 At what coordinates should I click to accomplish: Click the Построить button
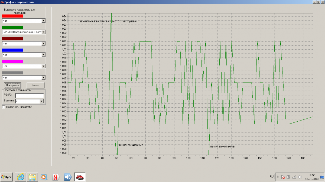12,85
